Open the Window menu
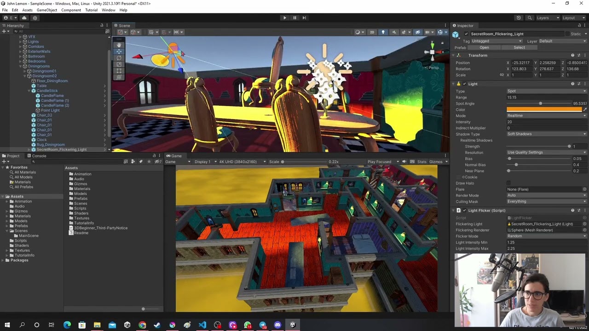The height and width of the screenshot is (331, 589). pyautogui.click(x=109, y=10)
